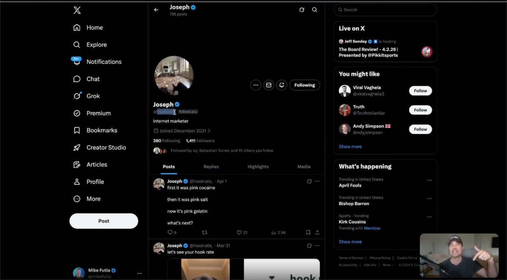Click Grok icon on Mar 31 post
This screenshot has width=507, height=280.
309,245
